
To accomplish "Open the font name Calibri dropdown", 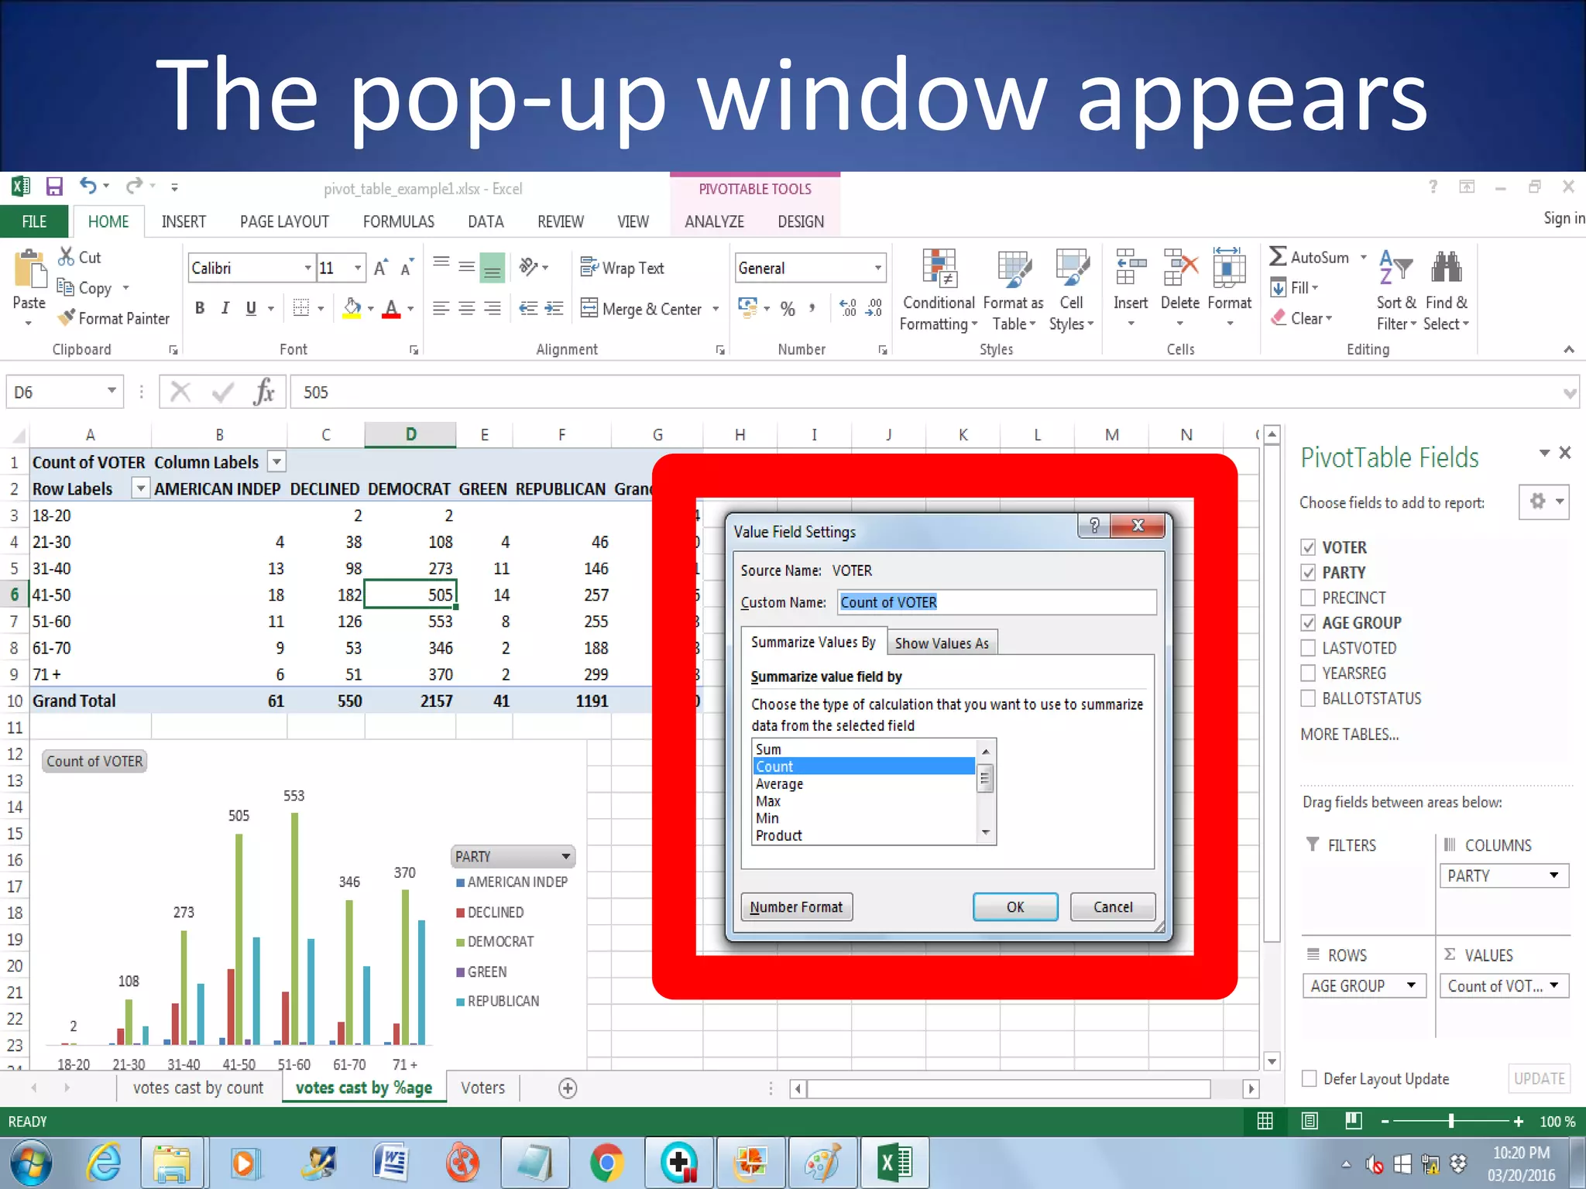I will [x=307, y=268].
